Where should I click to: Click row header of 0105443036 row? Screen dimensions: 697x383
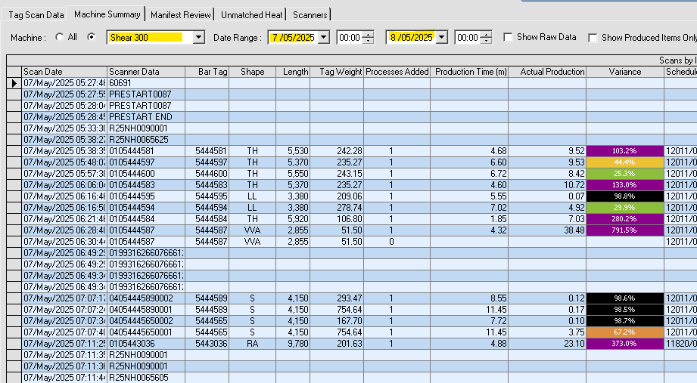(x=14, y=344)
